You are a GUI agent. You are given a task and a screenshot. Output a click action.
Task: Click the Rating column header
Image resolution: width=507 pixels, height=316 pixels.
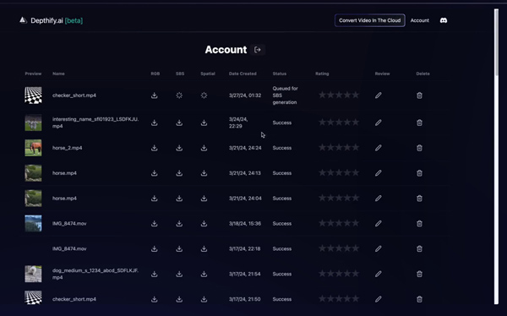[322, 74]
